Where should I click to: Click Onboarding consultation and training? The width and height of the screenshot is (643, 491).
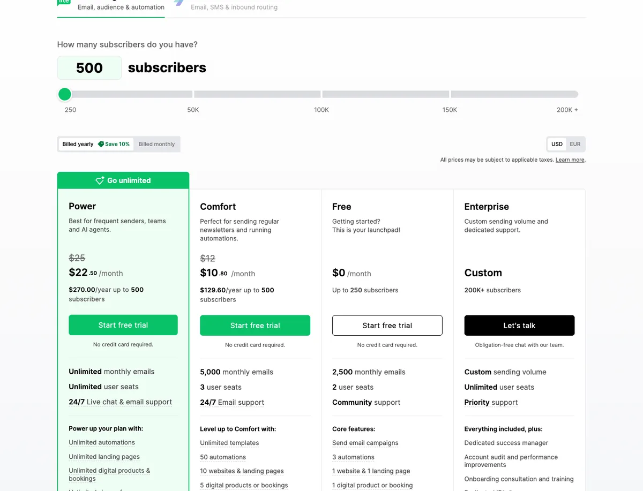point(519,479)
